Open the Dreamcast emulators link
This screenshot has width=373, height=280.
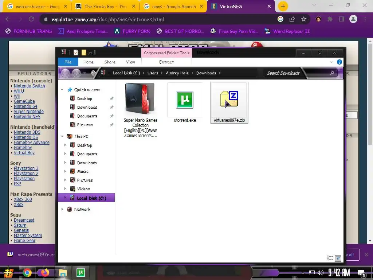(24, 220)
